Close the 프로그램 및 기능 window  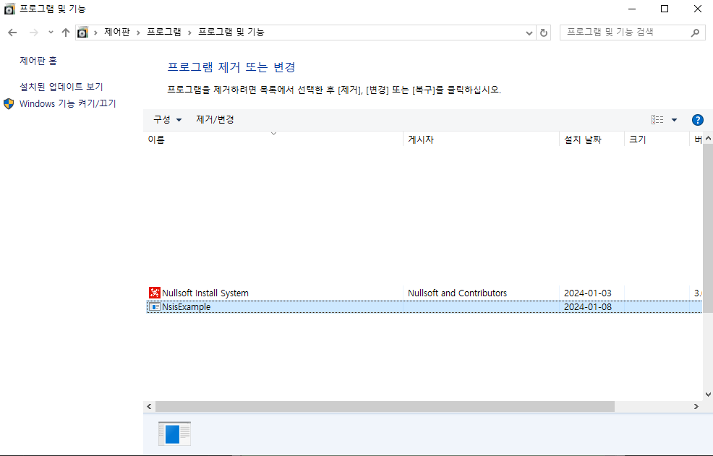(x=698, y=9)
